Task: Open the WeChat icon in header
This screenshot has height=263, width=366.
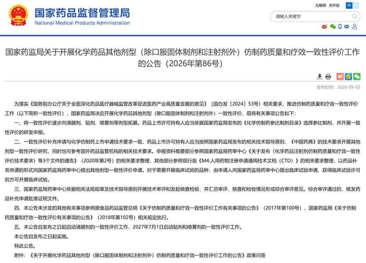Action: (333, 27)
